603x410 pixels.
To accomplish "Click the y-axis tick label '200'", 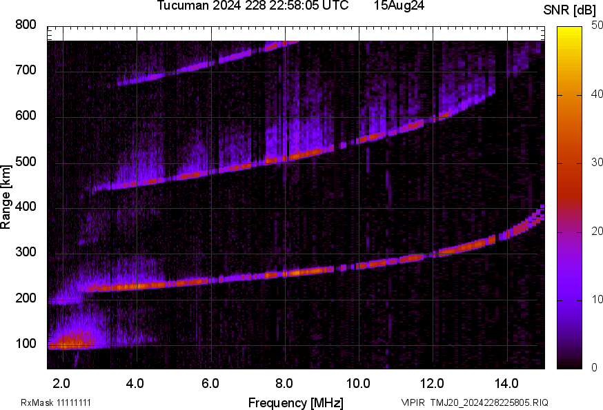I will (x=26, y=298).
